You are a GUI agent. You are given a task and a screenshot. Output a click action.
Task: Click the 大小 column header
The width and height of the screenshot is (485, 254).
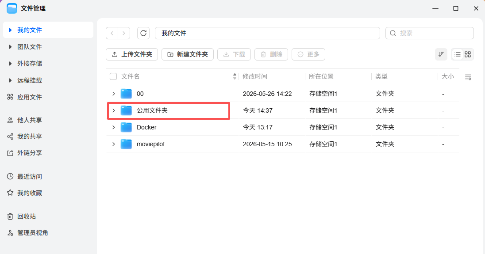pos(447,76)
